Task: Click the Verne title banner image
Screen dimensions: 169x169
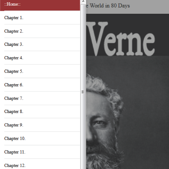Action: click(128, 35)
